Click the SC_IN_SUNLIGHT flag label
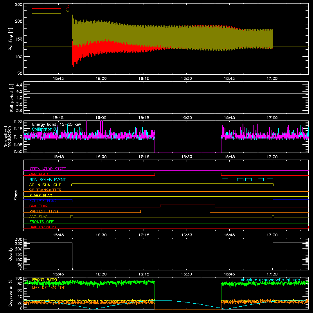Screen dimensions: 313x313 (x=45, y=185)
